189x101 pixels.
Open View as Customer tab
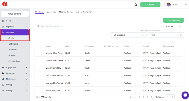(84, 12)
